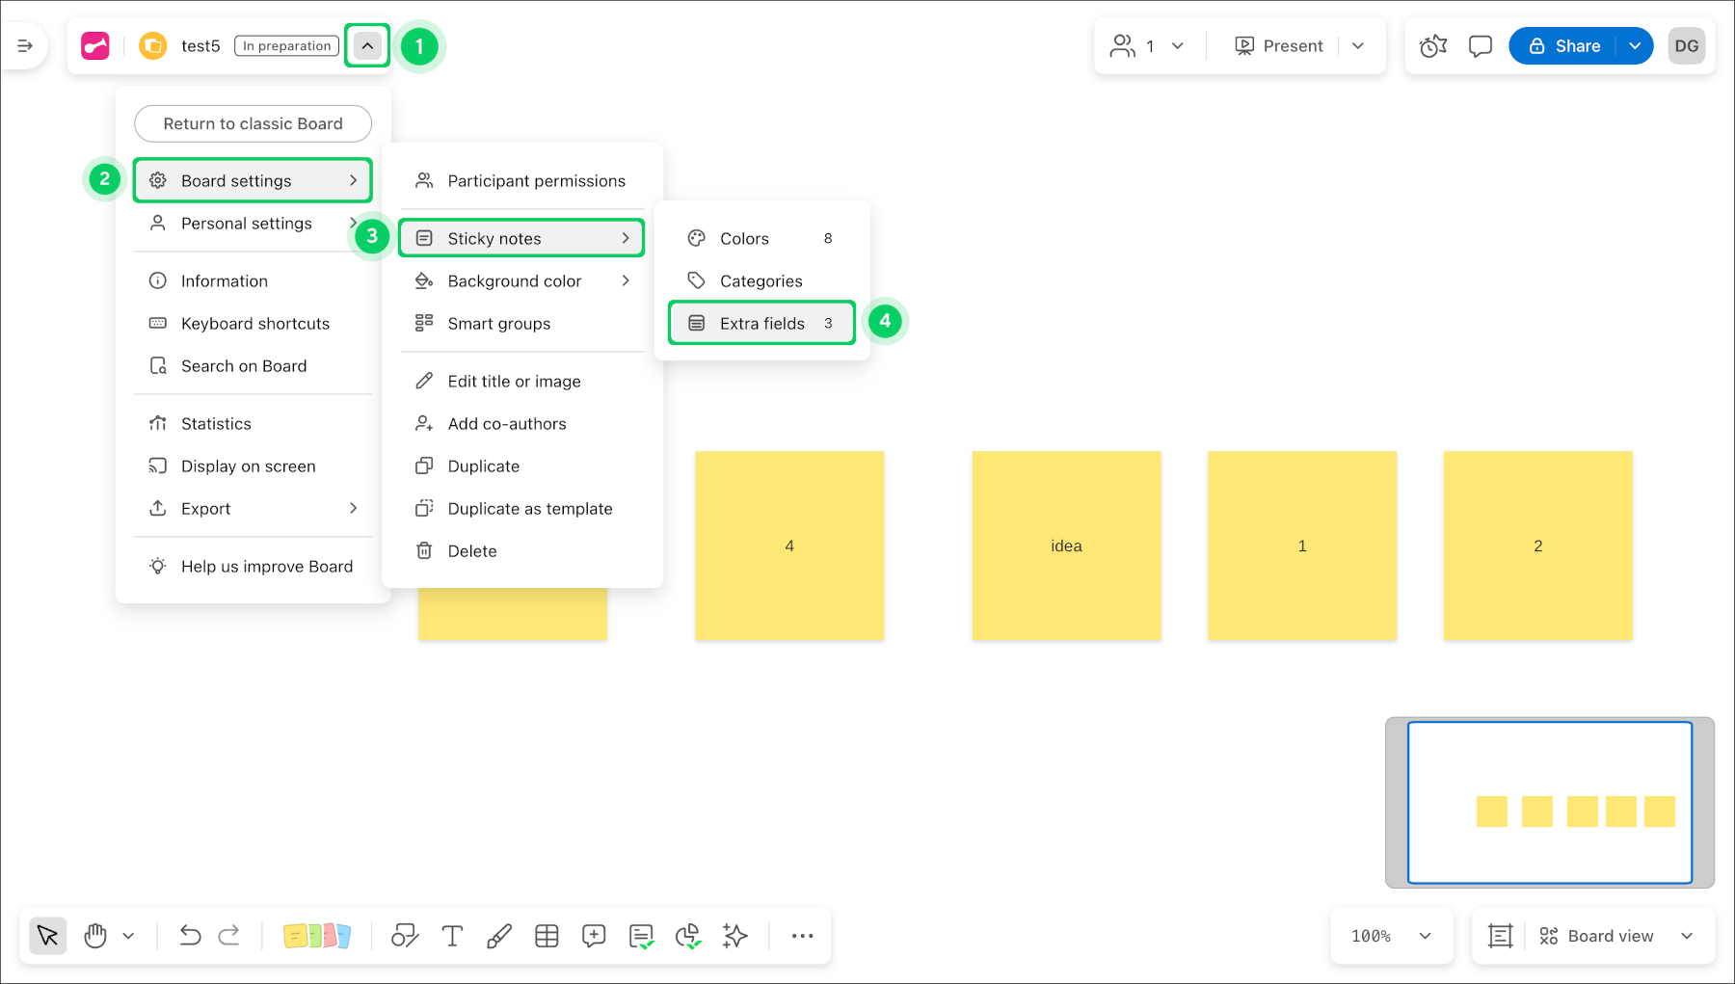
Task: Select the shapes and lines tool
Action: pos(405,936)
